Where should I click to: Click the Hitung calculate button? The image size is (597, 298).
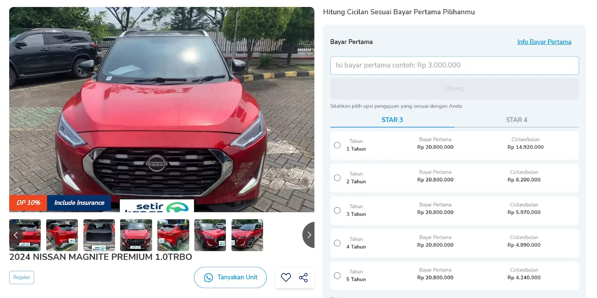(x=454, y=89)
